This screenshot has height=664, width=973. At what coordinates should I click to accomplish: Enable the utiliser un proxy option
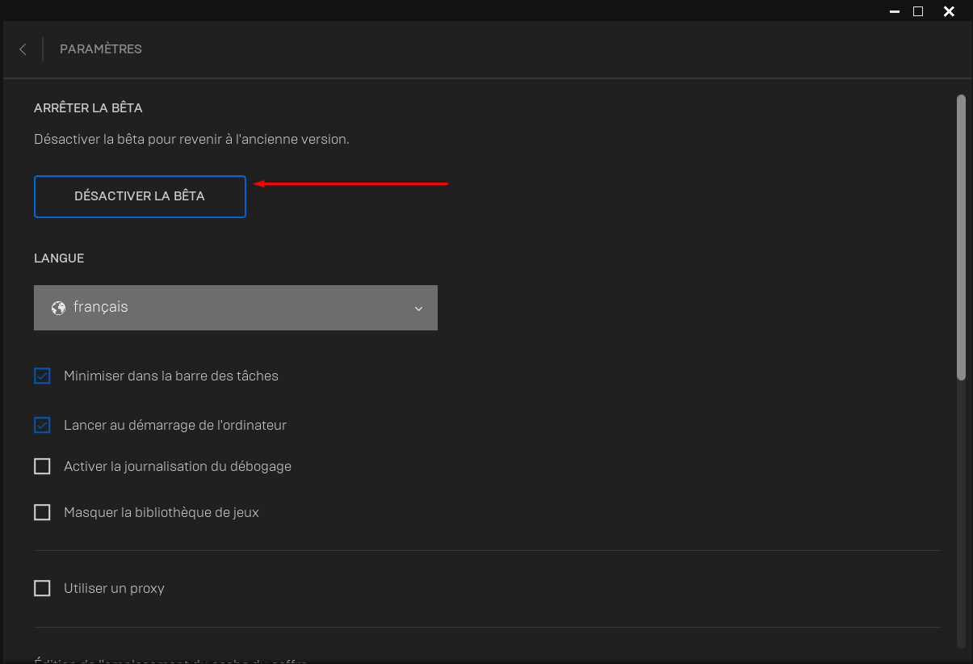[x=41, y=587]
